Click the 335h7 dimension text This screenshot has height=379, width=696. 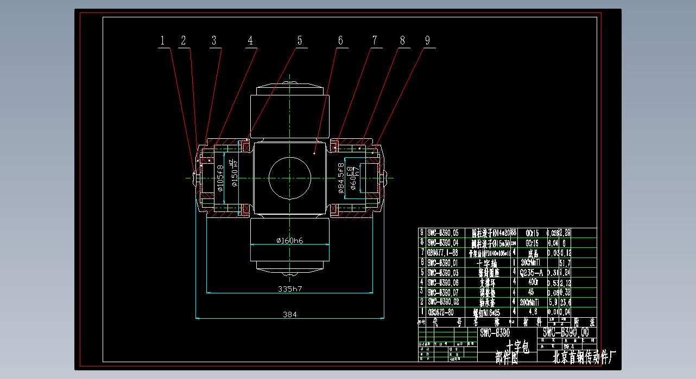pos(289,289)
